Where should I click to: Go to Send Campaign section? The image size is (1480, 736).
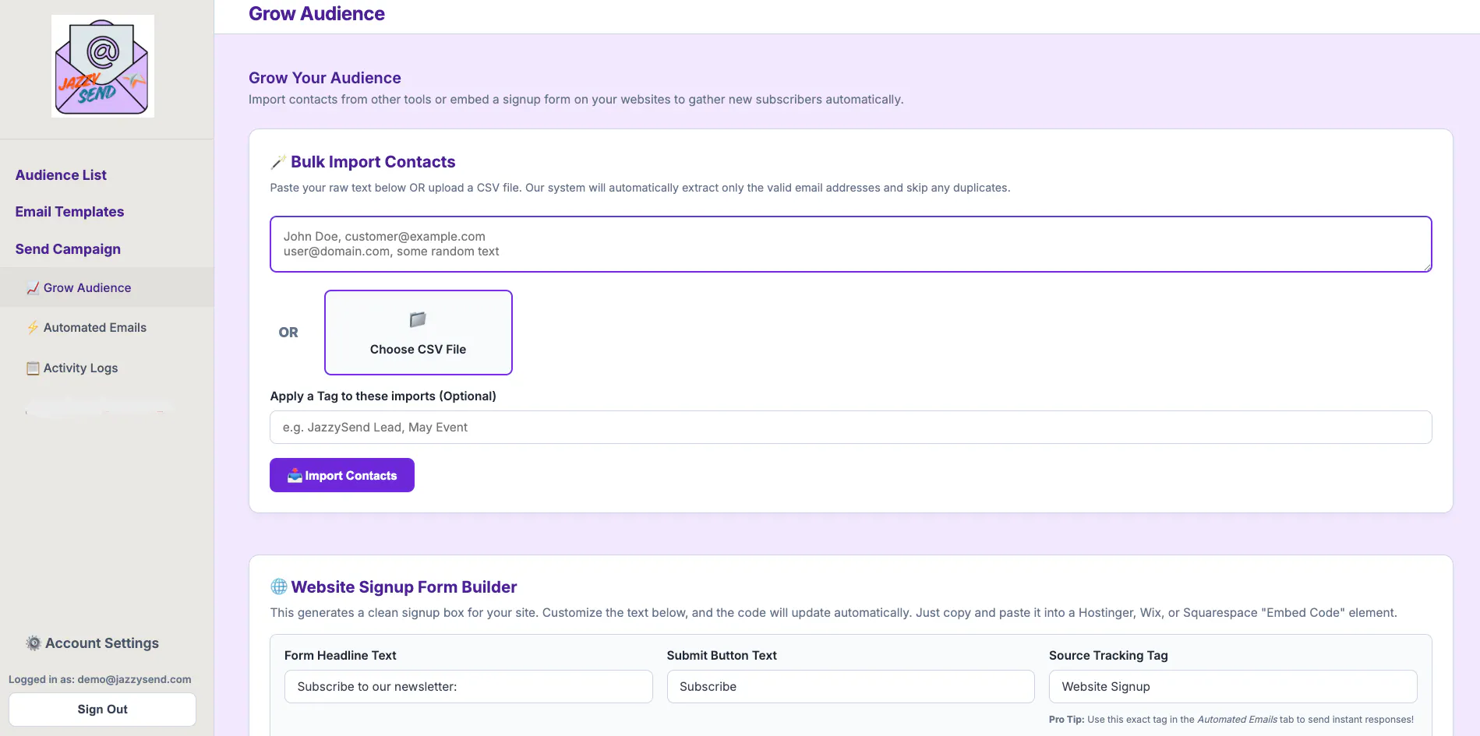click(x=68, y=249)
